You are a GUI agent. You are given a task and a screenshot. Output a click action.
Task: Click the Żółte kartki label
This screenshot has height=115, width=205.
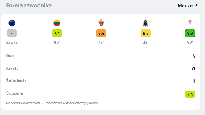click(16, 81)
